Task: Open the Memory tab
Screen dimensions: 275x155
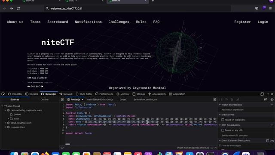Action: (x=123, y=94)
